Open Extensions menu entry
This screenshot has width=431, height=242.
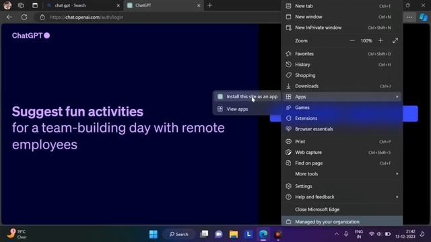tap(341, 118)
